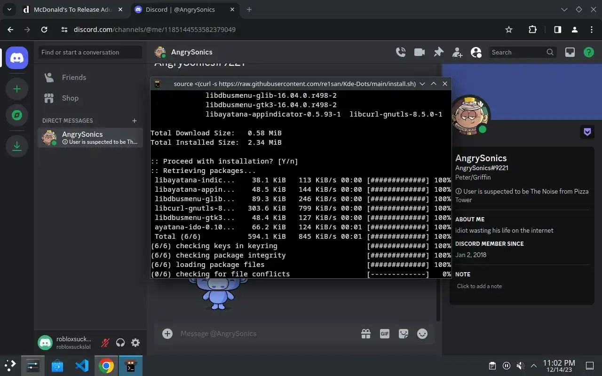Click the HypeSquad badge on profile
602x376 pixels.
point(587,132)
